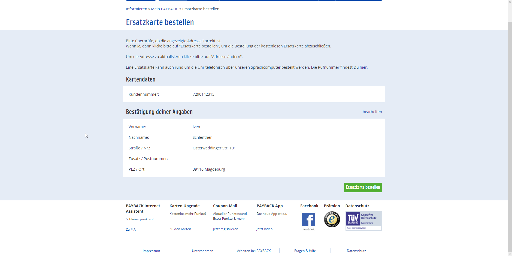Open the Zu PIA link
Image resolution: width=512 pixels, height=256 pixels.
pos(131,230)
